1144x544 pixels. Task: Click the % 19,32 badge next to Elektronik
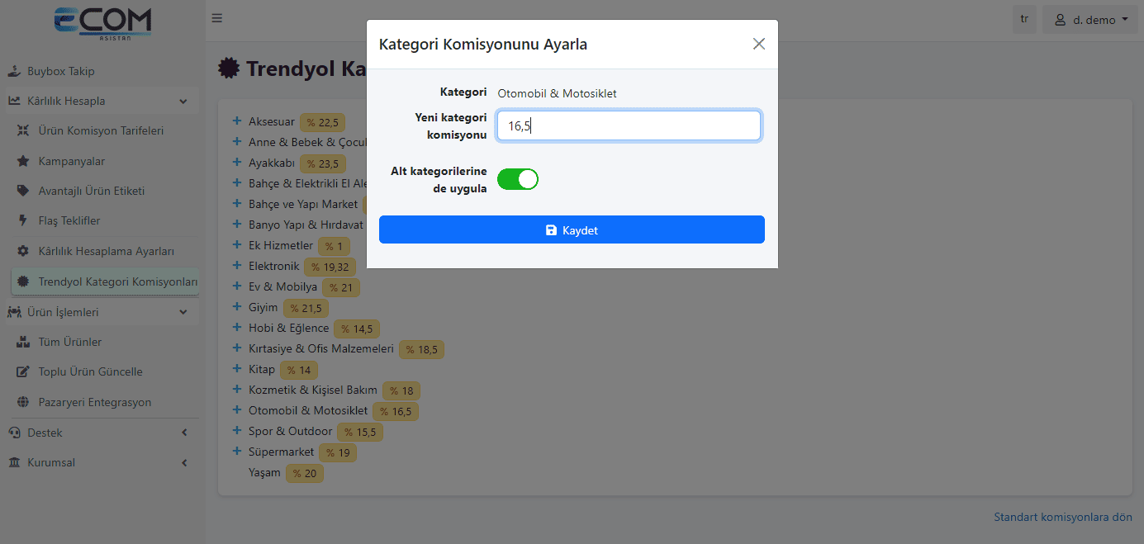pyautogui.click(x=330, y=267)
